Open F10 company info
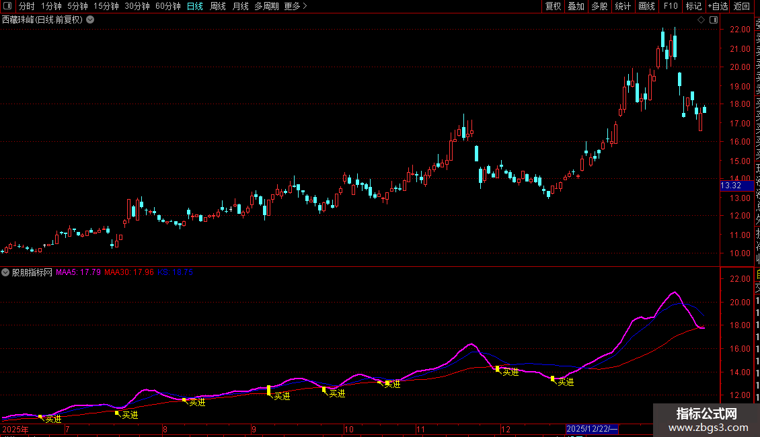 pyautogui.click(x=671, y=6)
